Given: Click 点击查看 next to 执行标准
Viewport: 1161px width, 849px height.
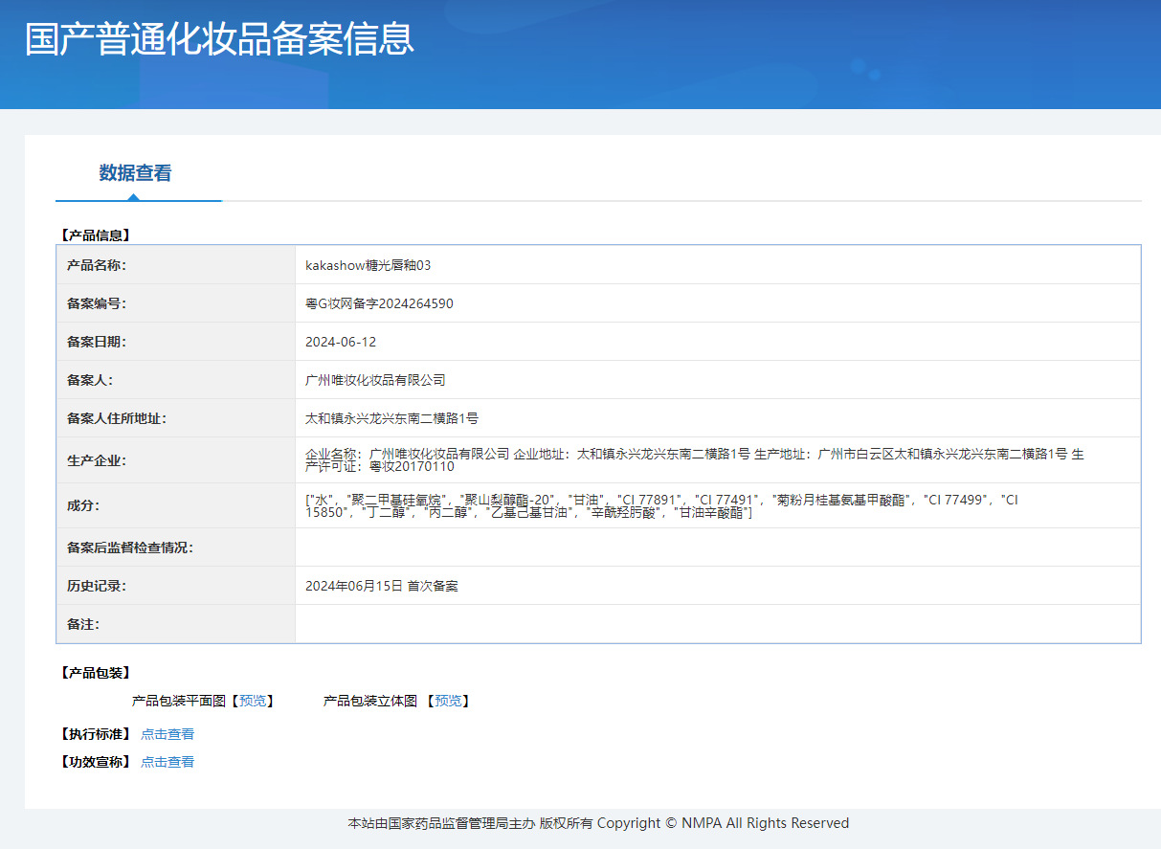Looking at the screenshot, I should point(167,734).
